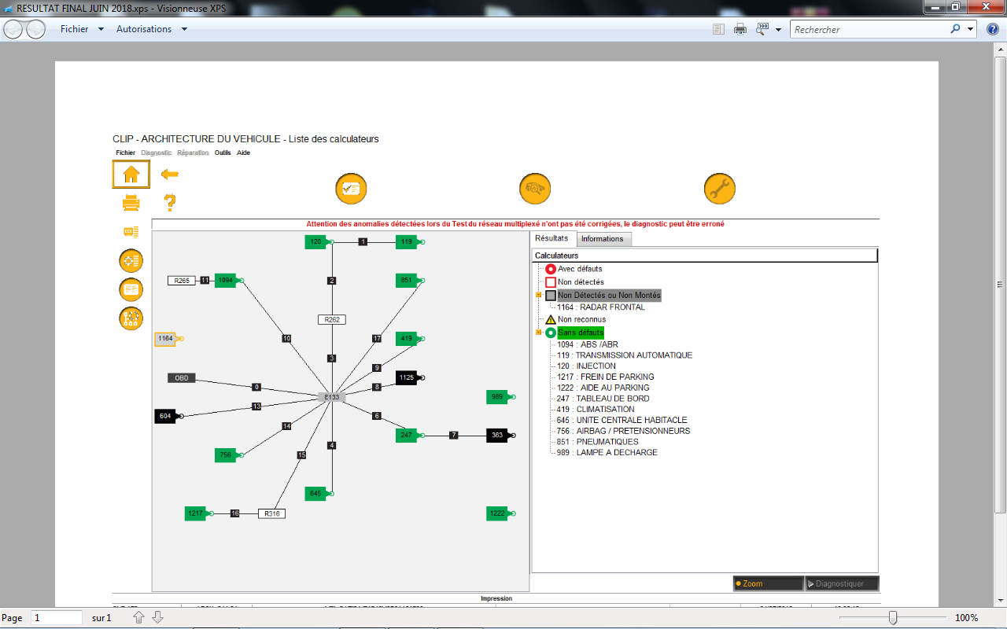1007x629 pixels.
Task: Click the round orange wrench icon
Action: click(719, 189)
